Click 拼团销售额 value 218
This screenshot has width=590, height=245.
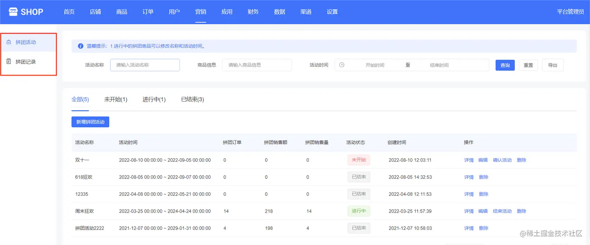(269, 211)
